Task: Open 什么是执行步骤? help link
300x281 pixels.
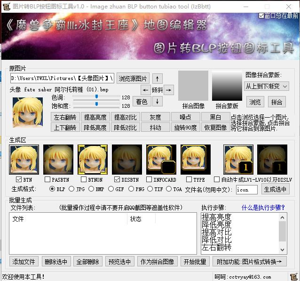Action: click(263, 208)
